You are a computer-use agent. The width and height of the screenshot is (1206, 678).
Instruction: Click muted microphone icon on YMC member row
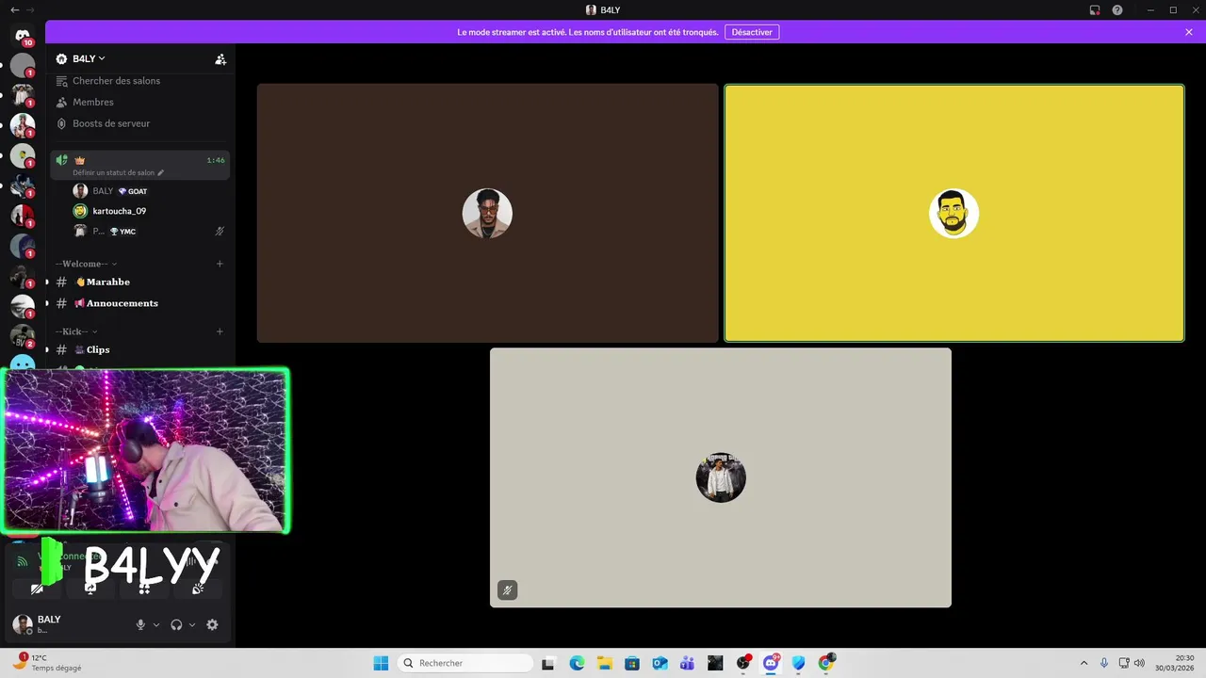pyautogui.click(x=220, y=231)
